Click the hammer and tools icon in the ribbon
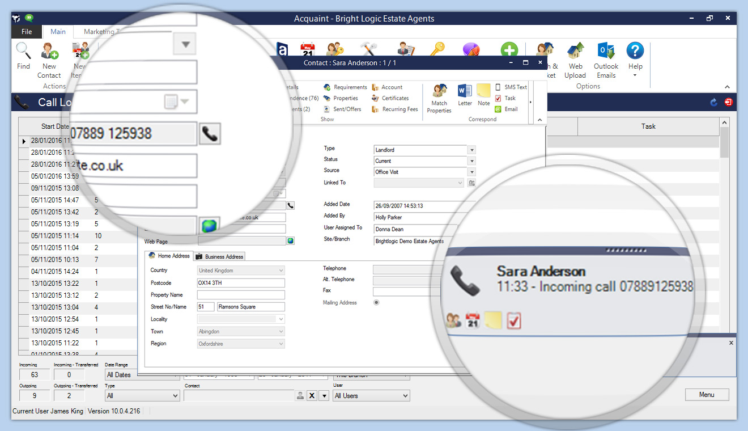The width and height of the screenshot is (748, 431). [x=369, y=50]
